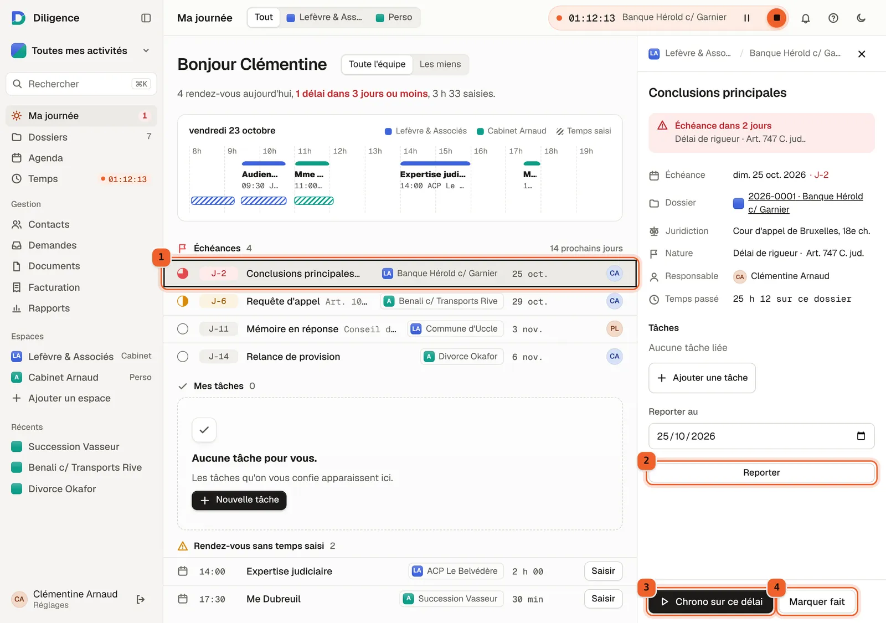The height and width of the screenshot is (623, 886).
Task: Click Ajouter une tâche
Action: [702, 378]
